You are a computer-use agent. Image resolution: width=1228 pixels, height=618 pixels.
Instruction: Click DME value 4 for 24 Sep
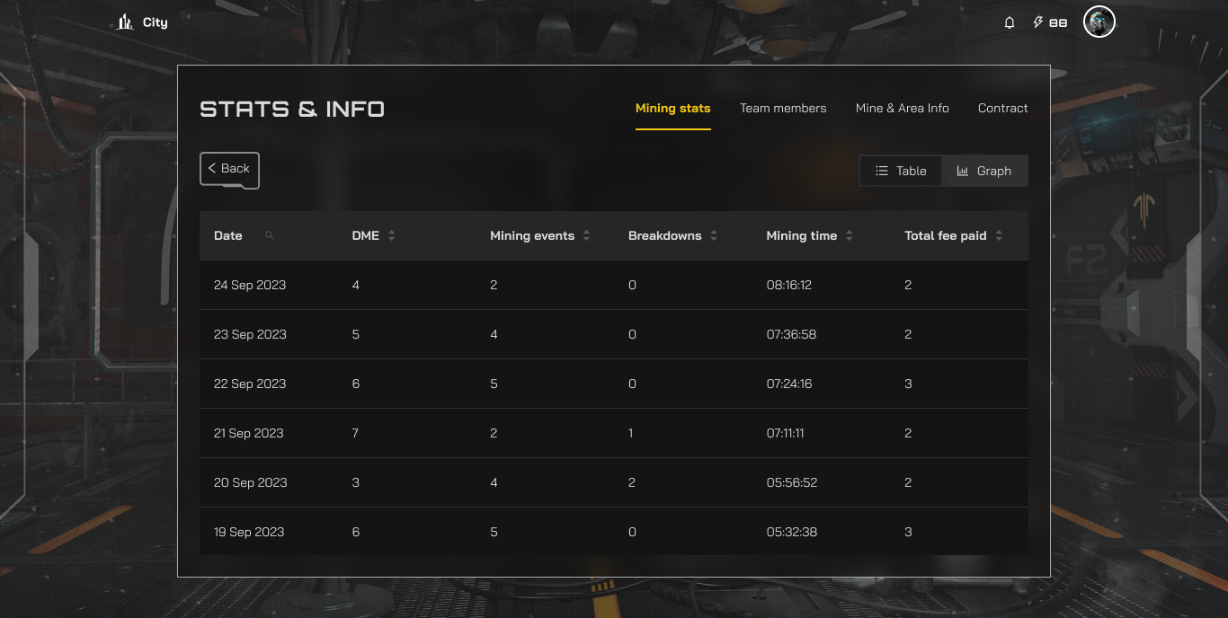pos(356,285)
